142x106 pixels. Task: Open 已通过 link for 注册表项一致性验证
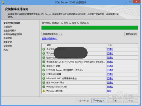110,70
